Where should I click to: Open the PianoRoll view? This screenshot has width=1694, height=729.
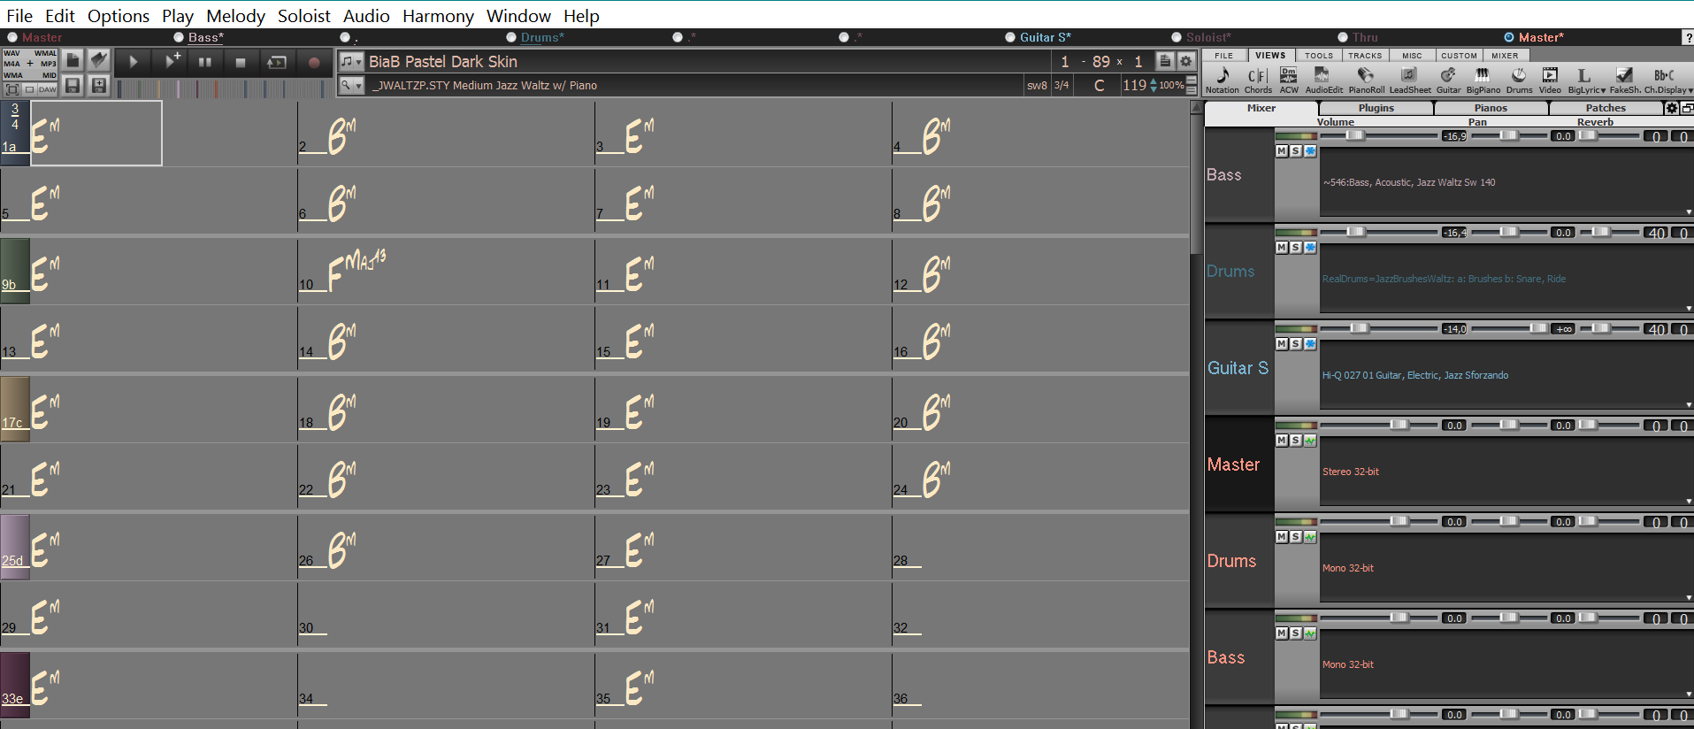point(1366,80)
